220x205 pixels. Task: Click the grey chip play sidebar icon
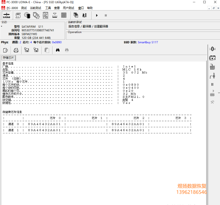[x=212, y=93]
